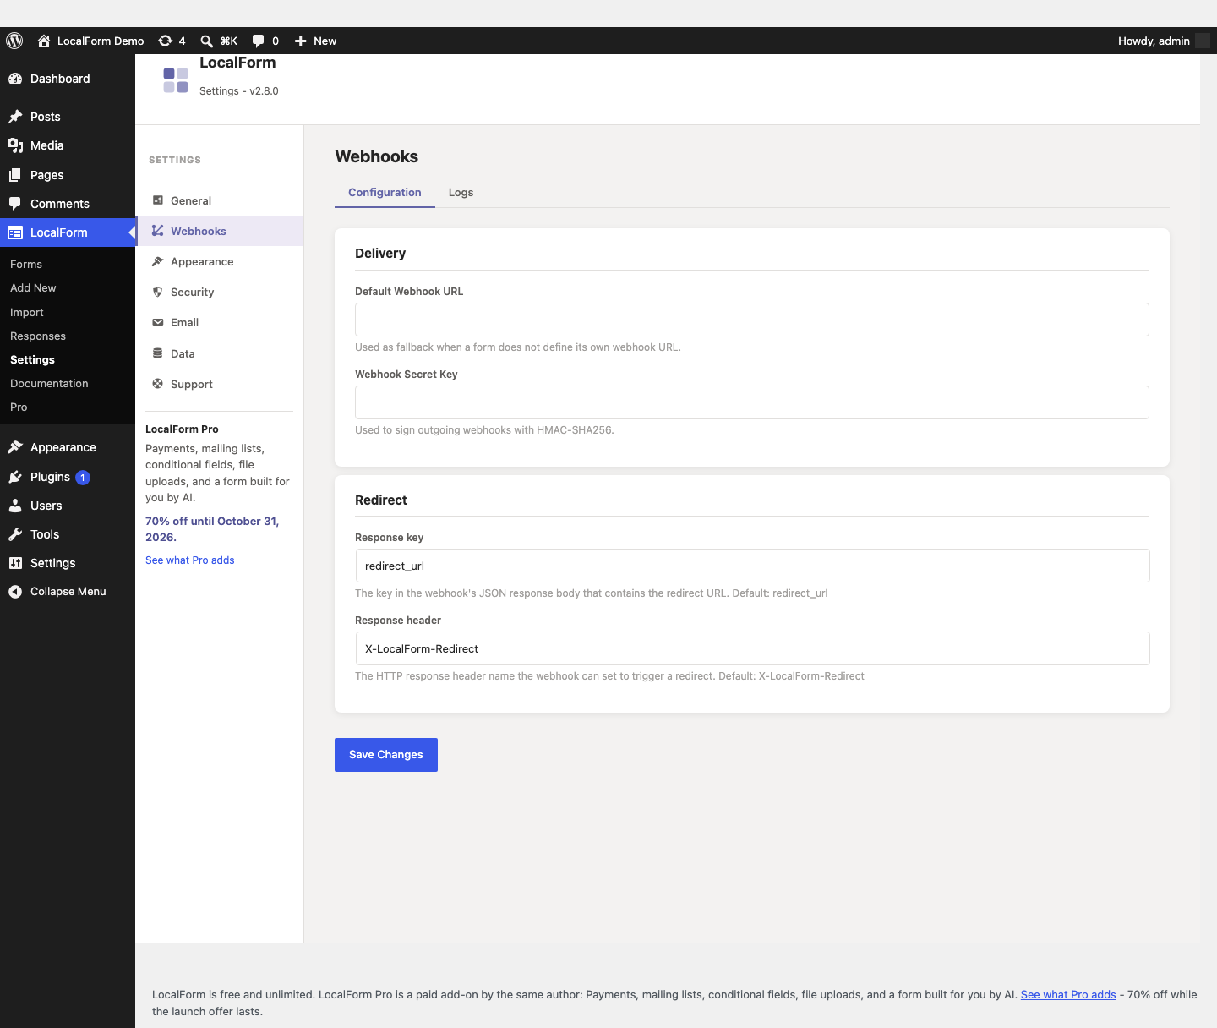Click the Delivery section heading

tap(380, 254)
